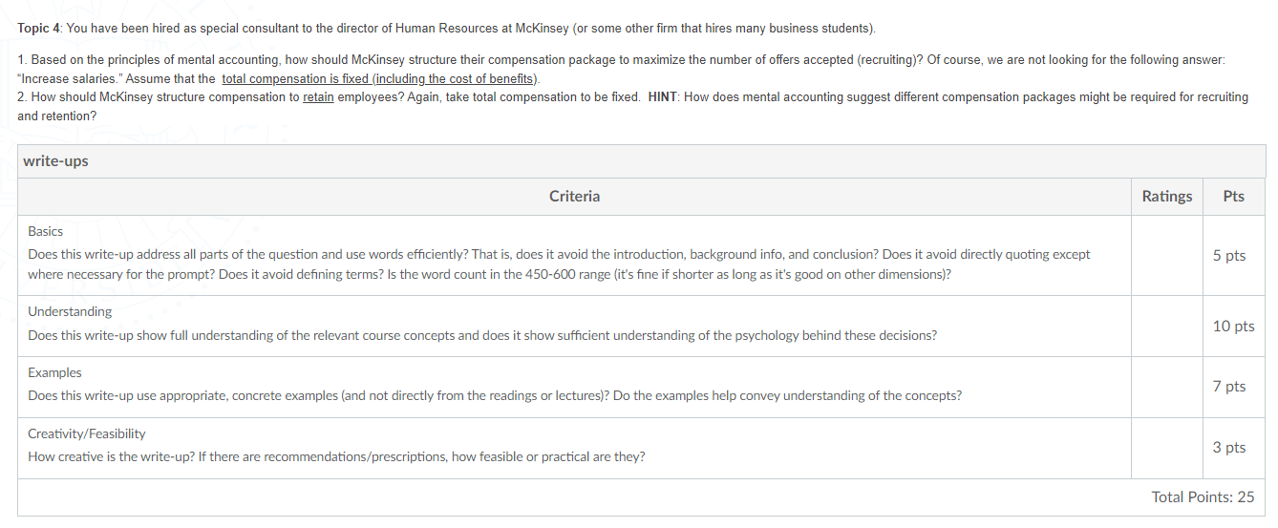The height and width of the screenshot is (528, 1278).
Task: Click the Basics criterion description text
Action: pyautogui.click(x=559, y=264)
